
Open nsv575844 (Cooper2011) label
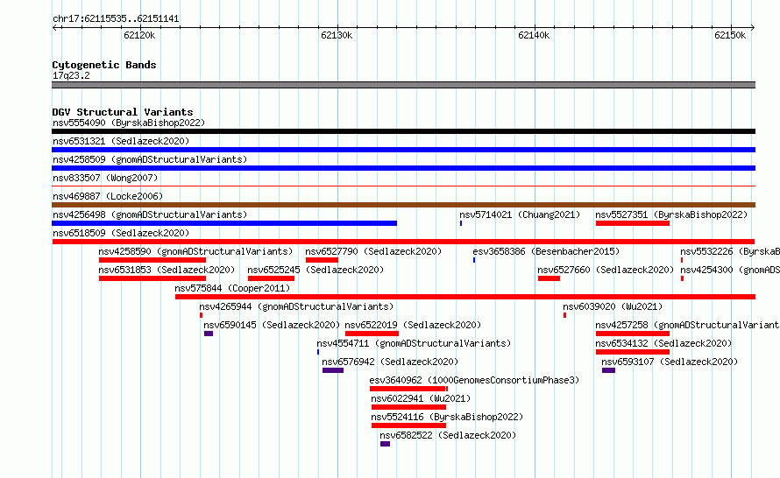232,288
